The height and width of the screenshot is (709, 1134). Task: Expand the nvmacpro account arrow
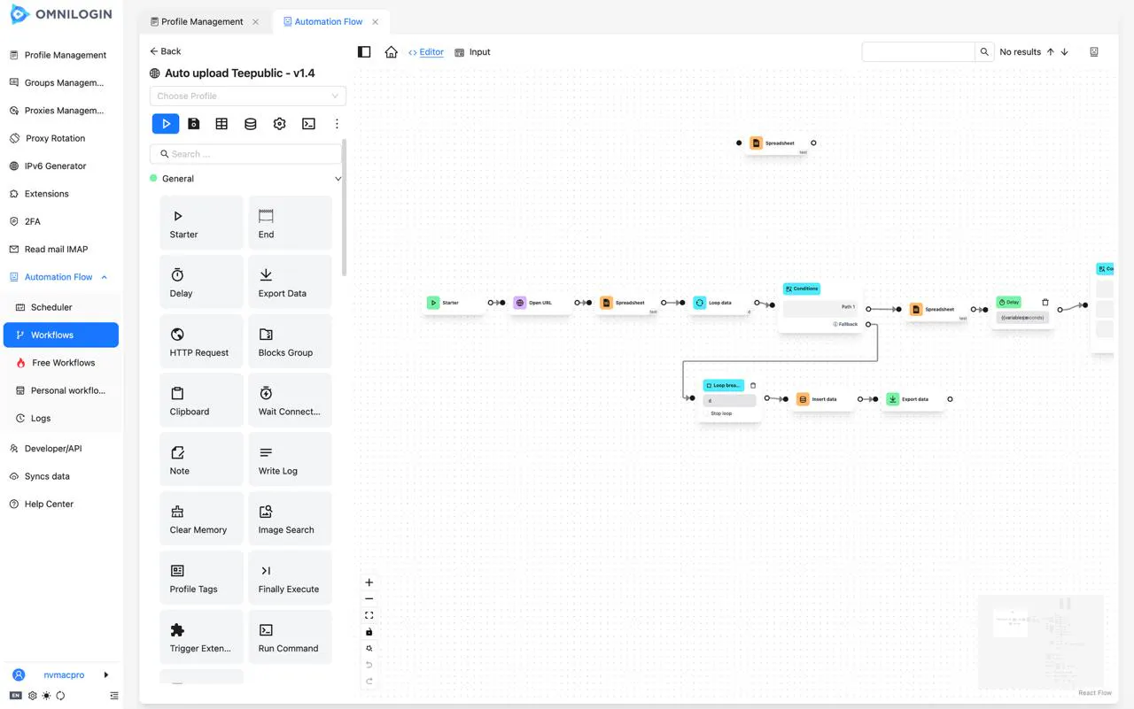(x=106, y=674)
